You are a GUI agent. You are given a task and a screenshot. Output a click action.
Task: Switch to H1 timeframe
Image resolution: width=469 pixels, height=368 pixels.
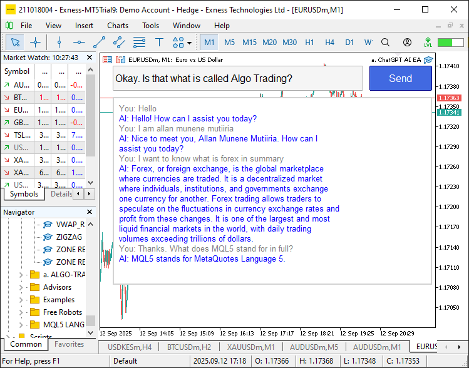click(309, 42)
